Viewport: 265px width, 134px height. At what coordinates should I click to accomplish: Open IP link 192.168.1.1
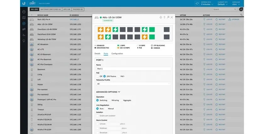click(74, 19)
